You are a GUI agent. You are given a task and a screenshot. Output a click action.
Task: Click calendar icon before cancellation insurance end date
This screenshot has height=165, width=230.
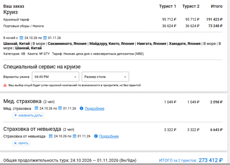(x=75, y=136)
